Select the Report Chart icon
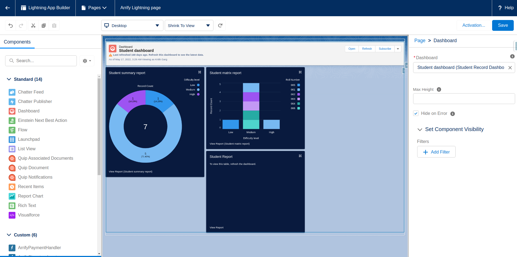517x257 pixels. tap(12, 196)
